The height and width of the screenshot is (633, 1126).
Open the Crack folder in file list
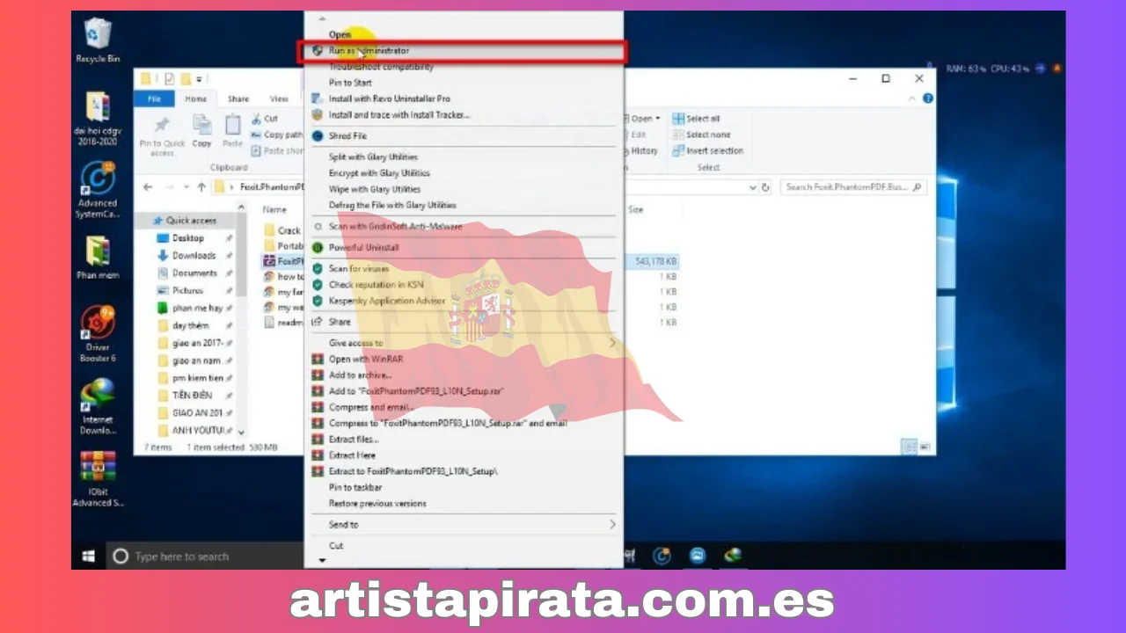(x=282, y=230)
